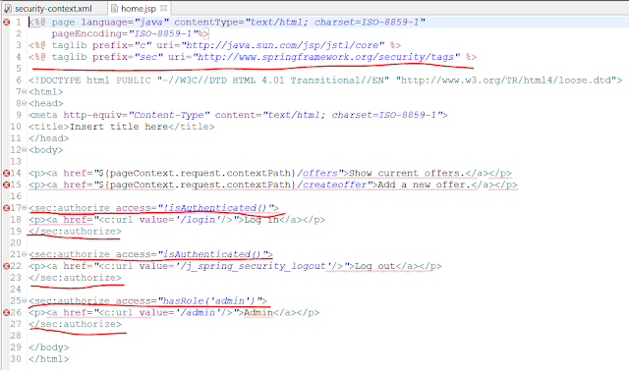Screen dimensions: 629x370
Task: Click the '/createoffer' path on line 15
Action: [334, 185]
